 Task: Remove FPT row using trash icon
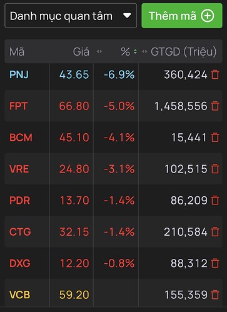[215, 106]
